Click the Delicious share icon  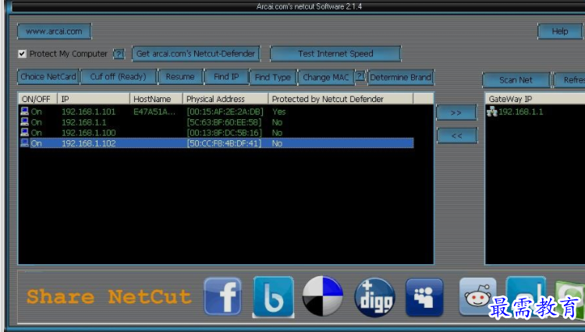(322, 296)
